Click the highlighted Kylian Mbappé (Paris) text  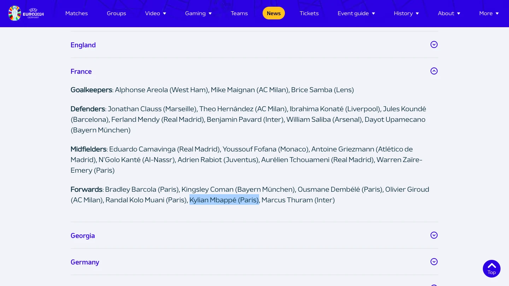(x=224, y=200)
